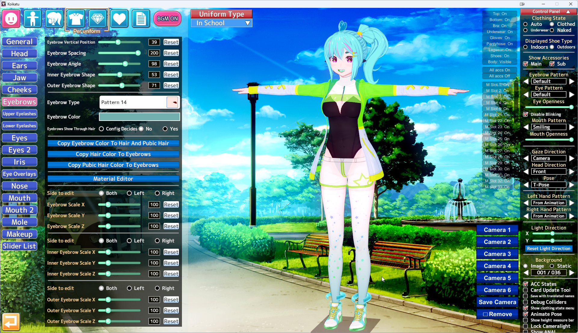Click the orange return arrow icon
Image resolution: width=578 pixels, height=333 pixels.
pyautogui.click(x=11, y=322)
